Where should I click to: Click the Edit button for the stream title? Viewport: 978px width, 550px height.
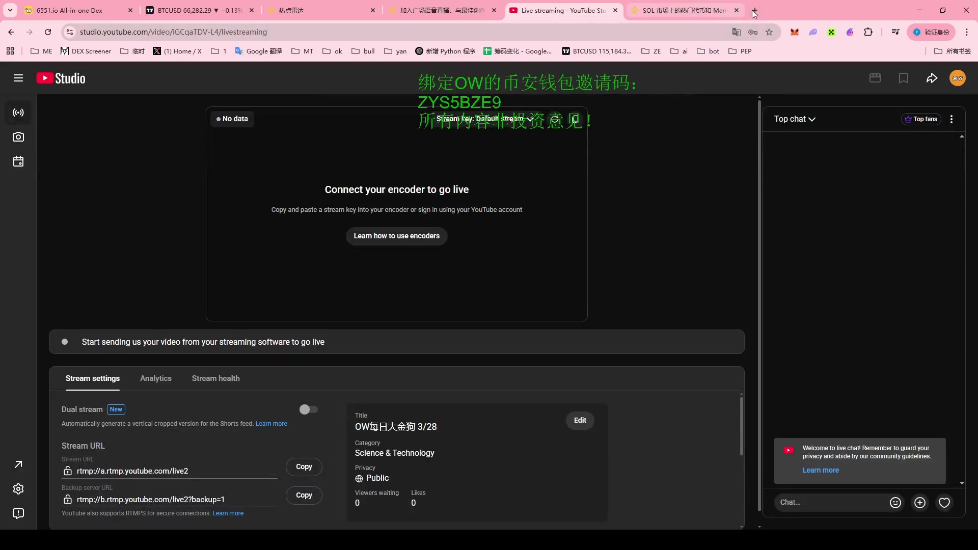tap(580, 420)
